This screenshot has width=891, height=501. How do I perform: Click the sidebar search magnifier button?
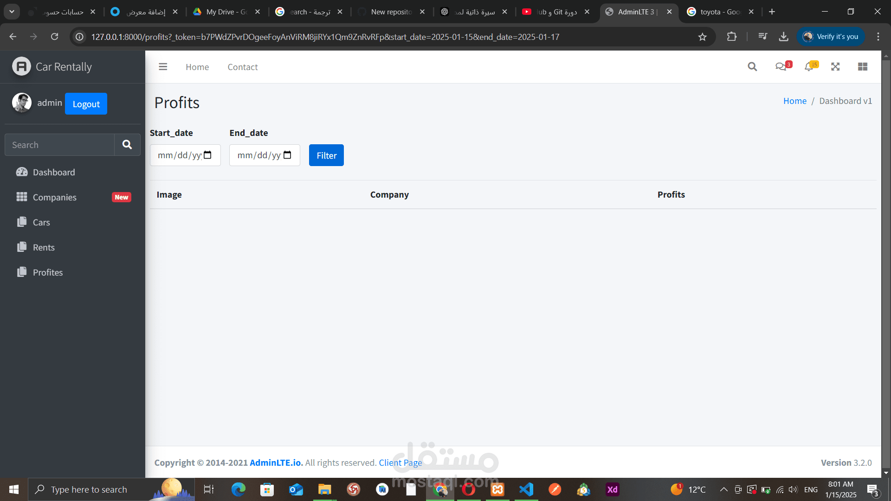pyautogui.click(x=127, y=145)
